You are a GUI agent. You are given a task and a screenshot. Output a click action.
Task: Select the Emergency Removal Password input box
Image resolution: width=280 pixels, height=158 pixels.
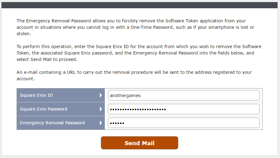point(183,123)
